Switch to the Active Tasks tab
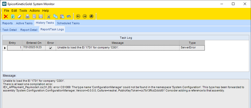The height and width of the screenshot is (108, 251). pos(24,23)
